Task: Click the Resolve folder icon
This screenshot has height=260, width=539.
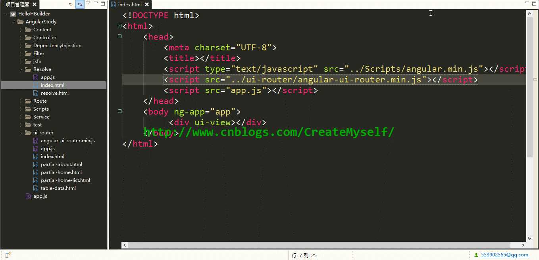Action: pos(28,69)
